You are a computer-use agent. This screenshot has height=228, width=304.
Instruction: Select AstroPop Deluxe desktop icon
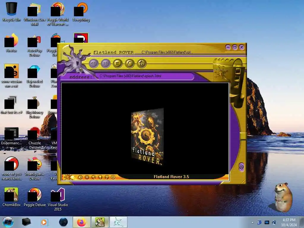pyautogui.click(x=34, y=45)
